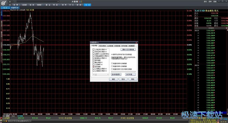Check the 板块指数 checkbox
This screenshot has width=228, height=123.
[94, 60]
